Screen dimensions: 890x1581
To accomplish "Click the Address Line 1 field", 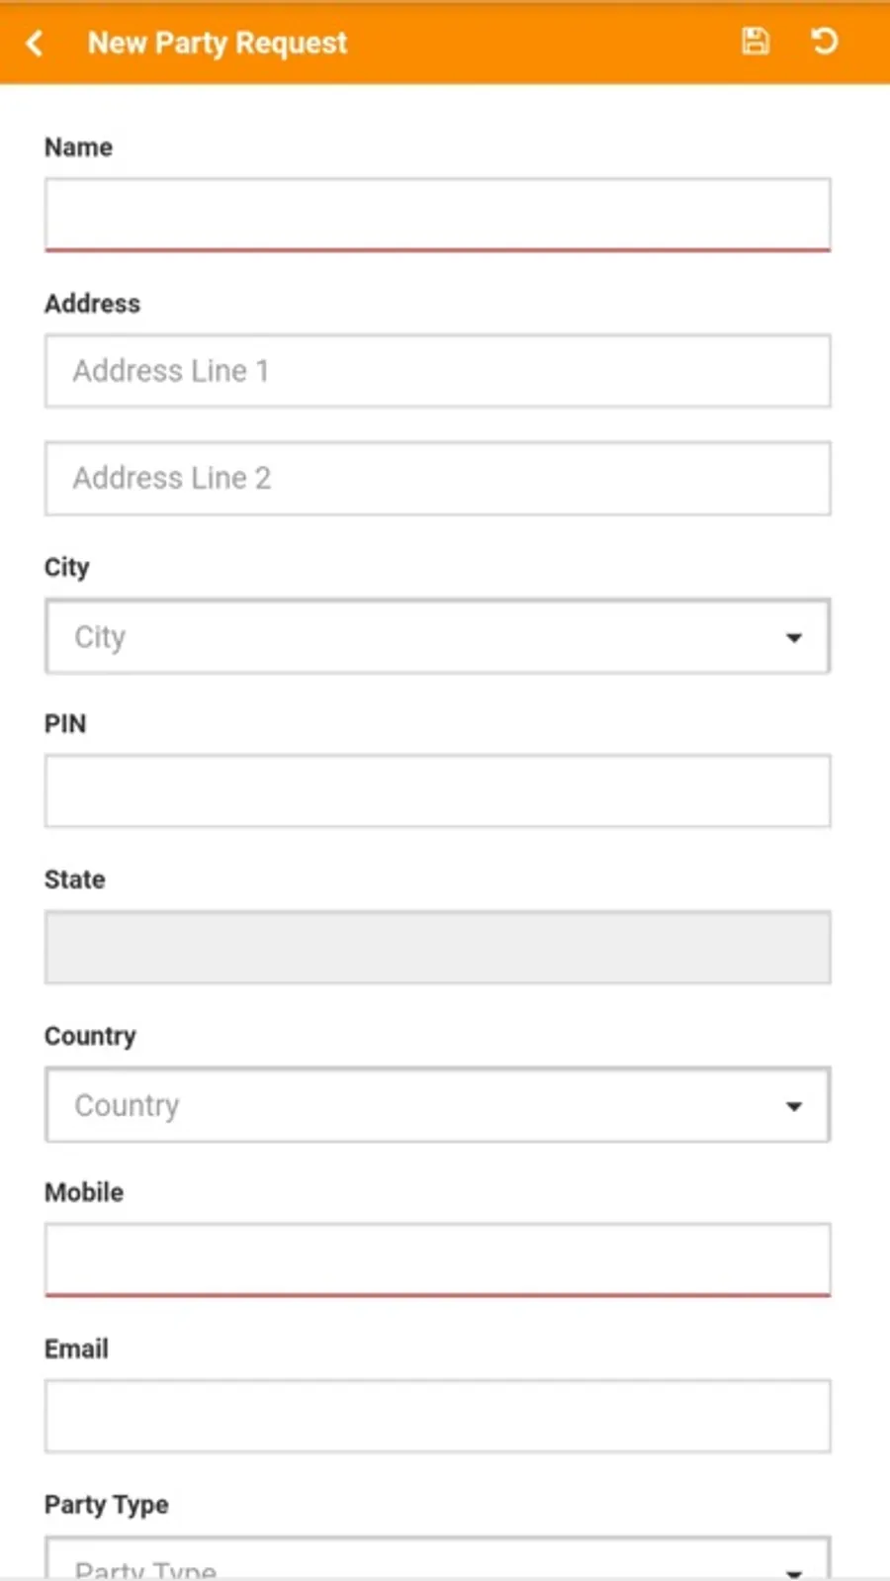I will (x=437, y=371).
